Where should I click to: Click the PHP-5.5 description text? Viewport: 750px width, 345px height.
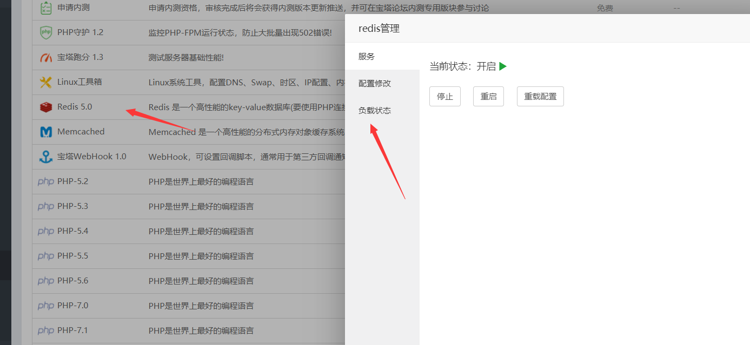(x=201, y=256)
